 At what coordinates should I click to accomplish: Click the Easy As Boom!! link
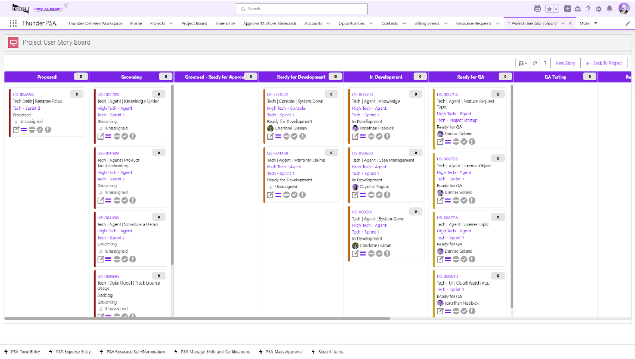pyautogui.click(x=48, y=9)
